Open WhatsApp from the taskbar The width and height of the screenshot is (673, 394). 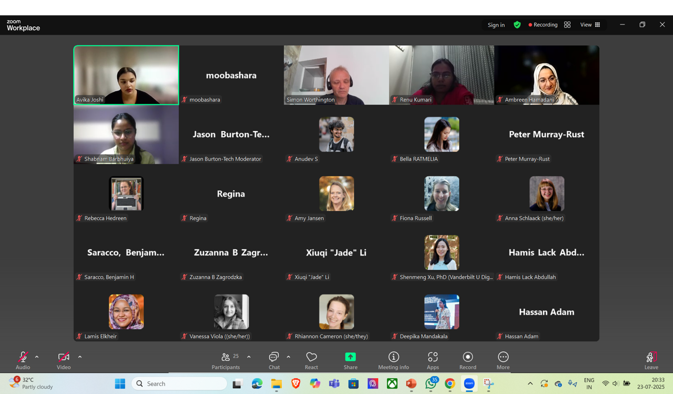[431, 383]
